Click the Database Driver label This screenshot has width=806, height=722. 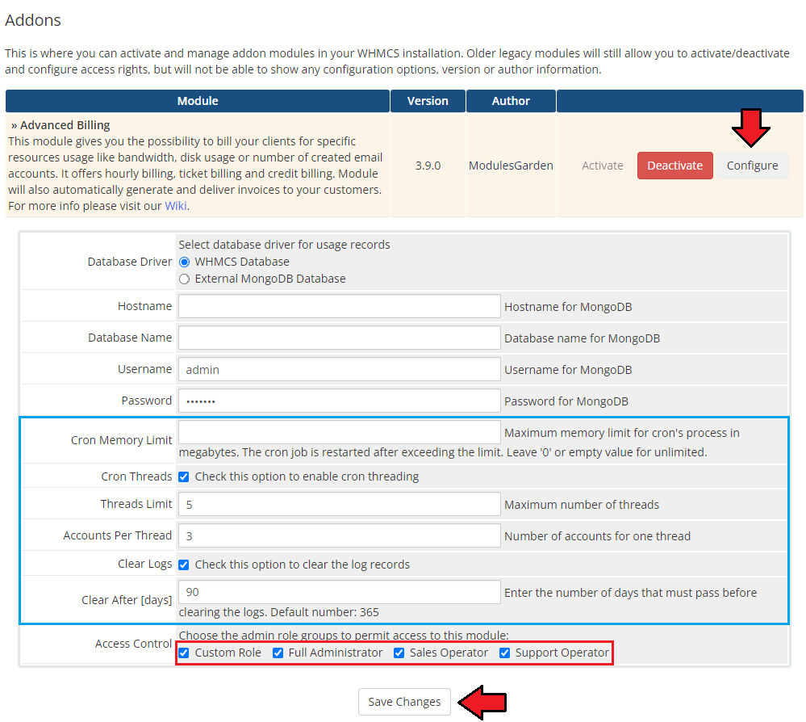pyautogui.click(x=130, y=262)
